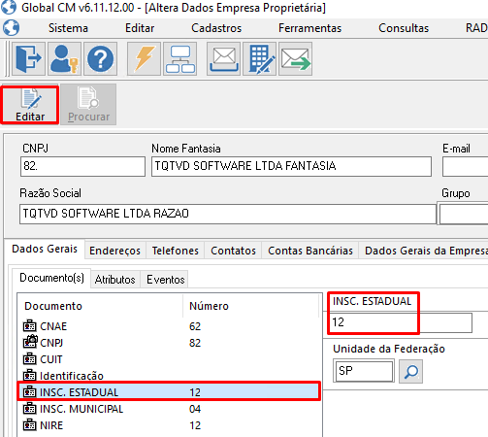This screenshot has height=437, width=488.
Task: Select the INSC. ESTADUAL document row
Action: coord(170,392)
